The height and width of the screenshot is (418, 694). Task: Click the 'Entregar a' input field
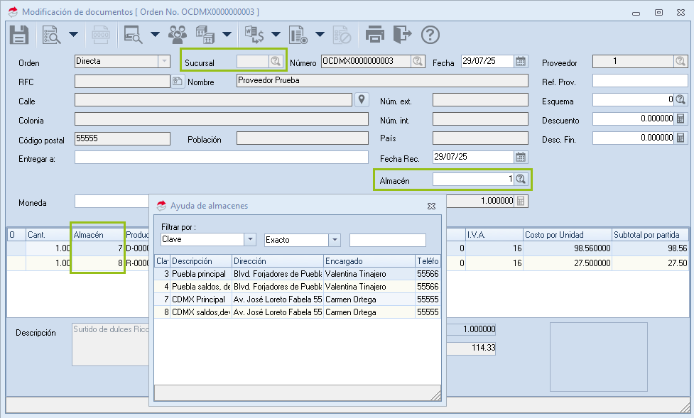tap(221, 158)
